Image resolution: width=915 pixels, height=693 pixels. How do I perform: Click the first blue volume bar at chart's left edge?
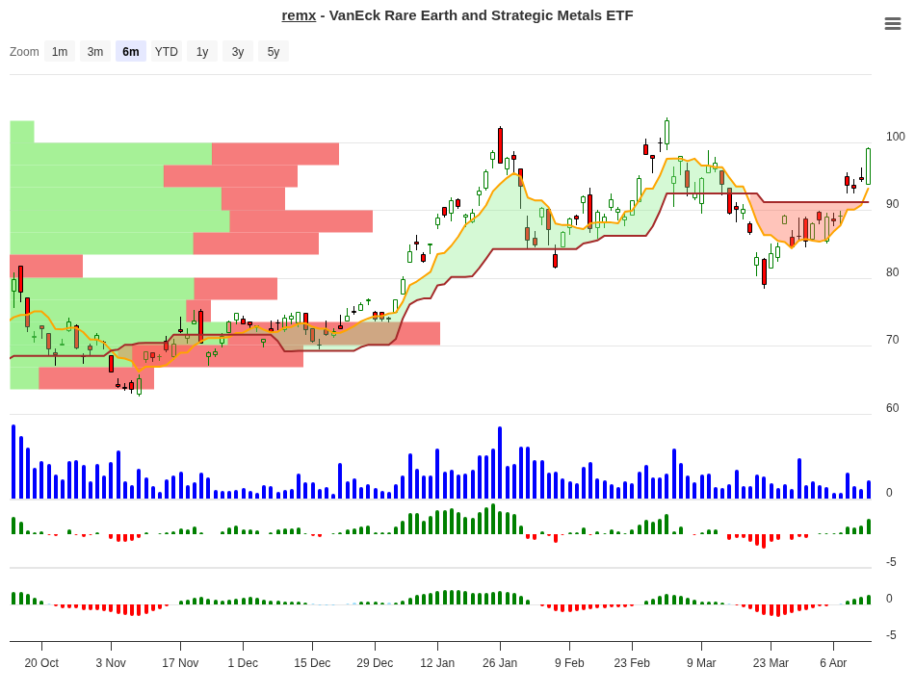coord(13,462)
